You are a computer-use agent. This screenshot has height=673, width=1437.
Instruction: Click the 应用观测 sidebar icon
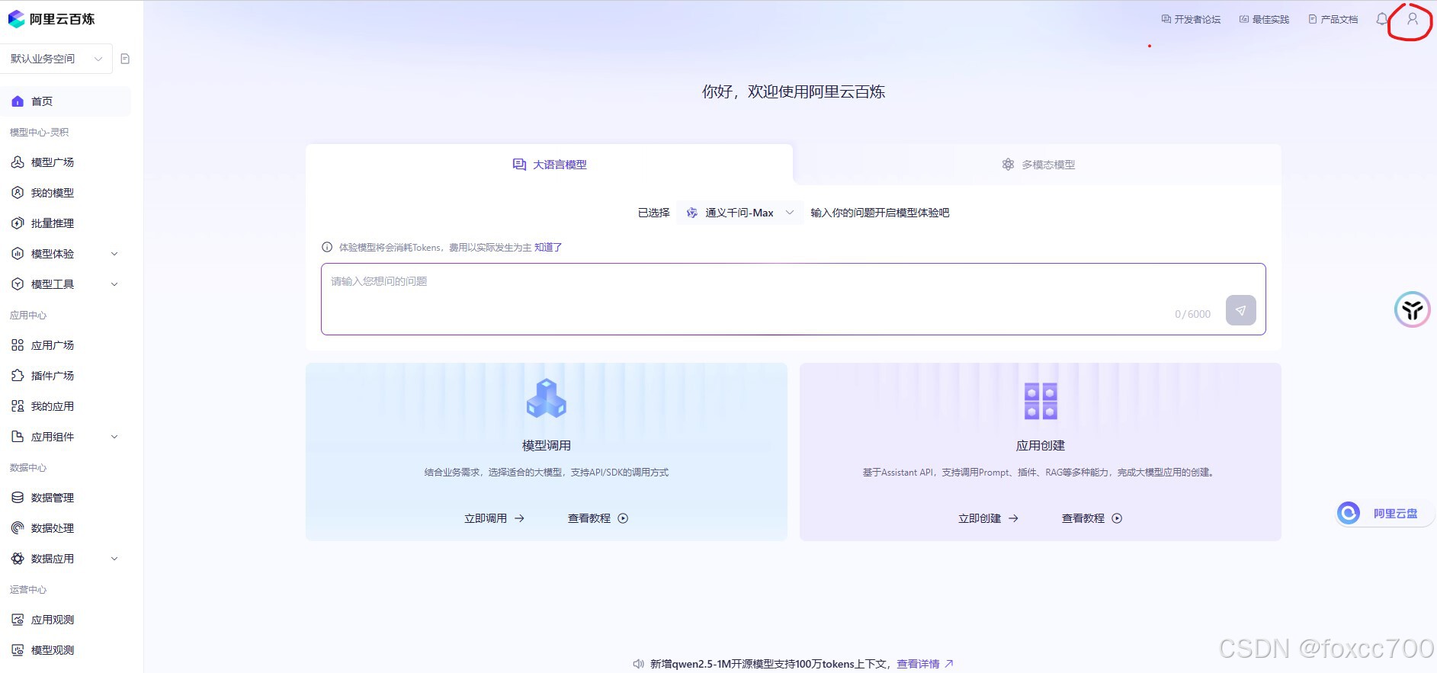(18, 620)
